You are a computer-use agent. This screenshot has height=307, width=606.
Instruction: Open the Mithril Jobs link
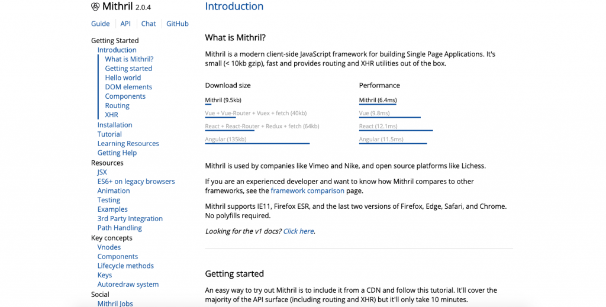click(x=115, y=303)
